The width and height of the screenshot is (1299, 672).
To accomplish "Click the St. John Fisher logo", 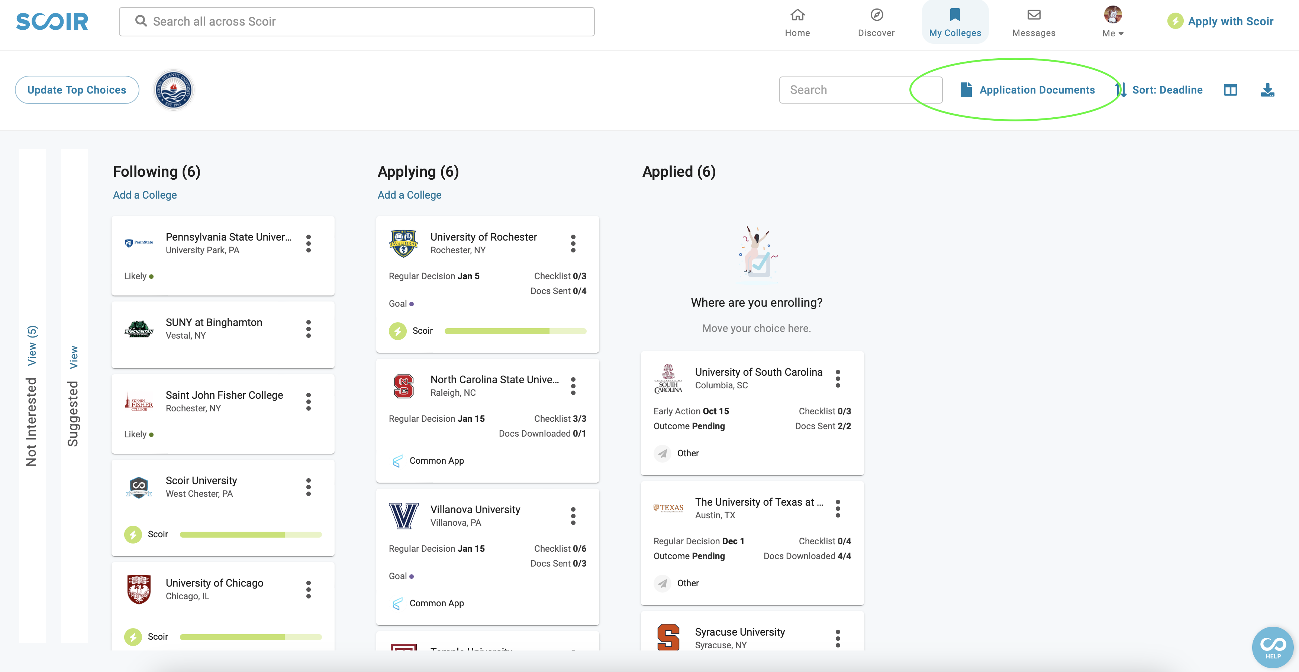I will pyautogui.click(x=139, y=401).
